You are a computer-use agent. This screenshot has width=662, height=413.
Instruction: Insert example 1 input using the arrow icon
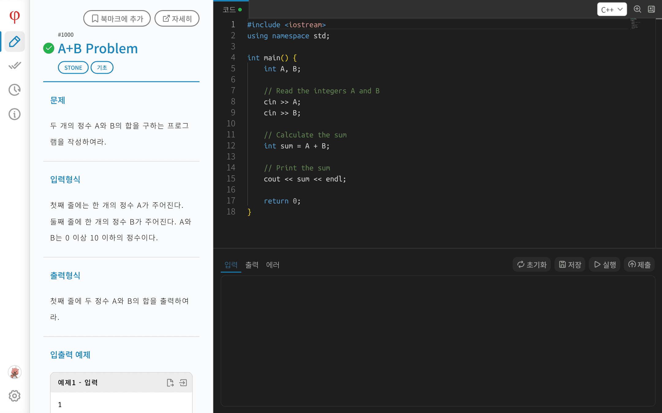pos(183,383)
